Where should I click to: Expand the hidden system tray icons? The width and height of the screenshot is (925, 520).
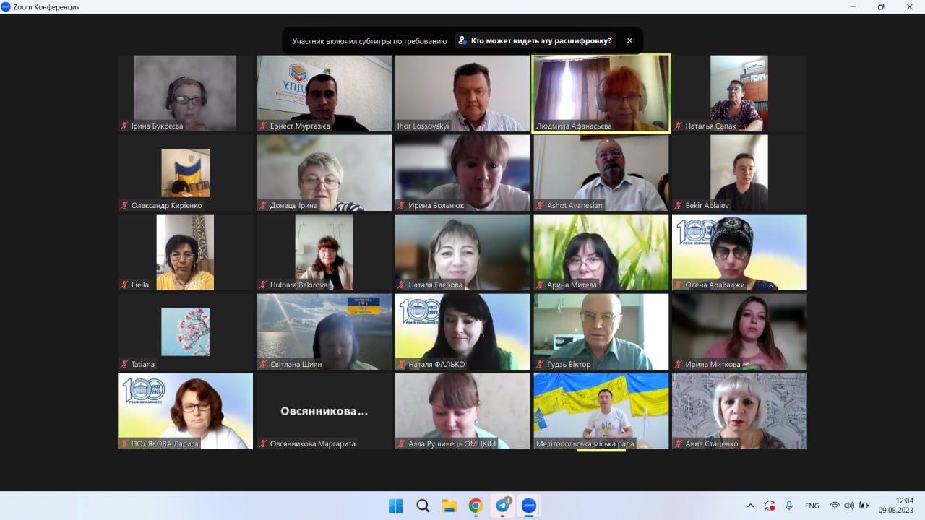click(x=750, y=506)
